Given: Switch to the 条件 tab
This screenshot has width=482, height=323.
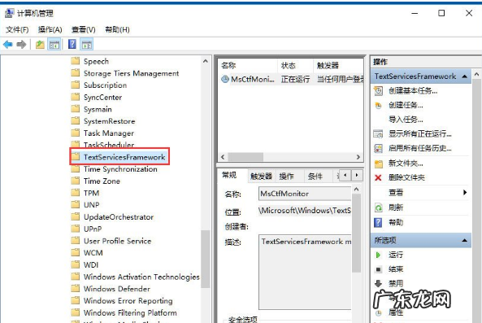Looking at the screenshot, I should tap(315, 177).
